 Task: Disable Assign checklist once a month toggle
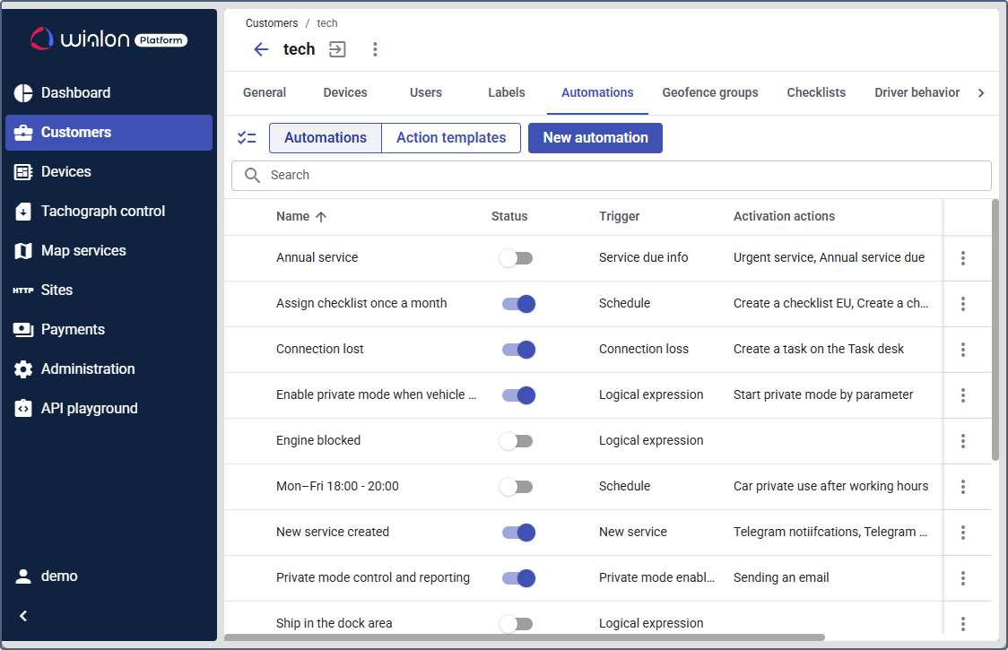(518, 303)
